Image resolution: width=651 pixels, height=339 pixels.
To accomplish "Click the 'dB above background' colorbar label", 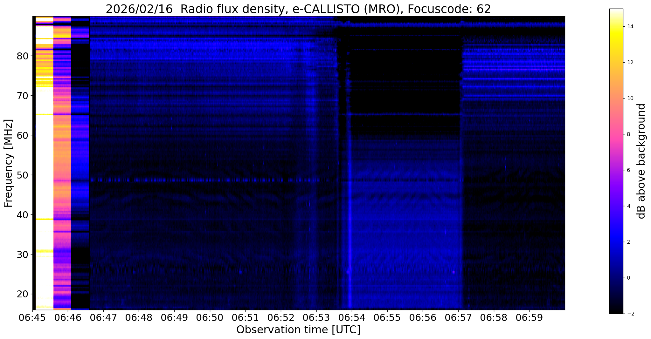I will (x=641, y=161).
